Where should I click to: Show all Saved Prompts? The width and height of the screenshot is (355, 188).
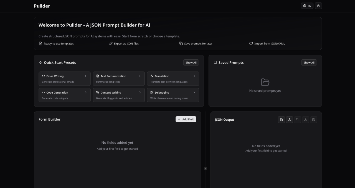[x=309, y=63]
